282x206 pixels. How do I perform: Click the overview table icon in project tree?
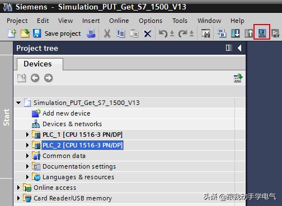[x=238, y=78]
